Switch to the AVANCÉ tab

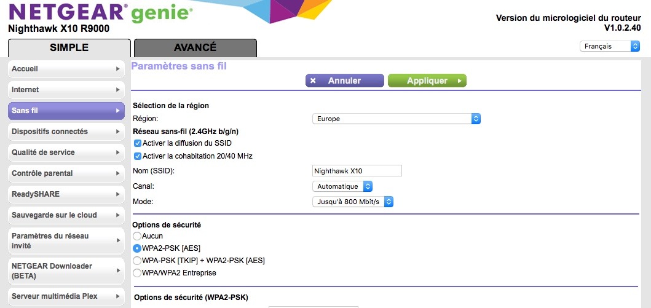195,48
